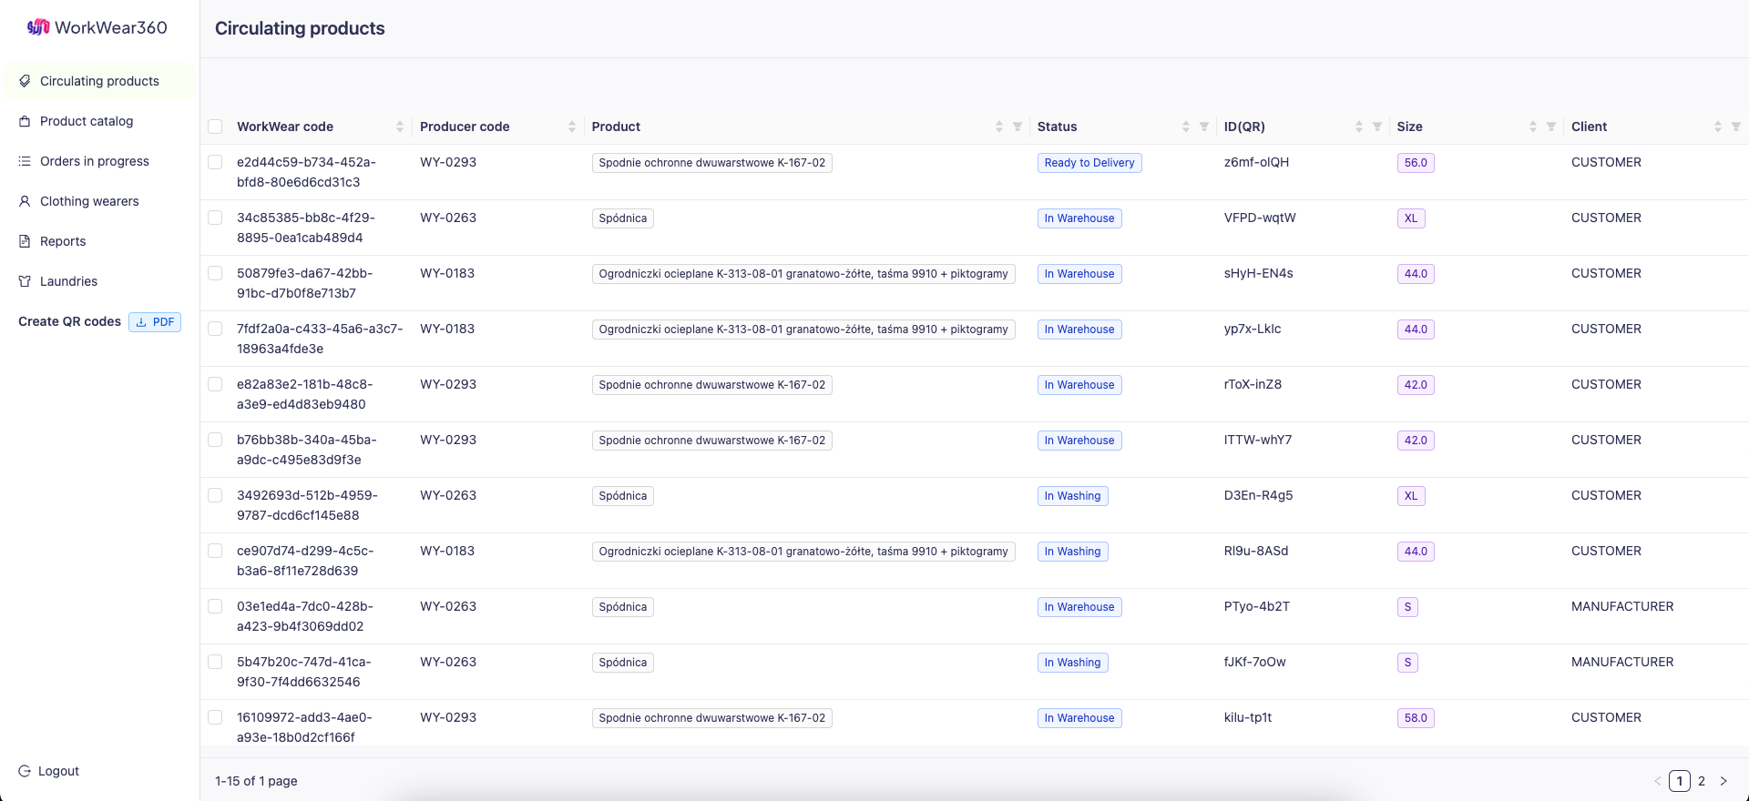Click the 58.0 size tag
The image size is (1749, 801).
1416,718
